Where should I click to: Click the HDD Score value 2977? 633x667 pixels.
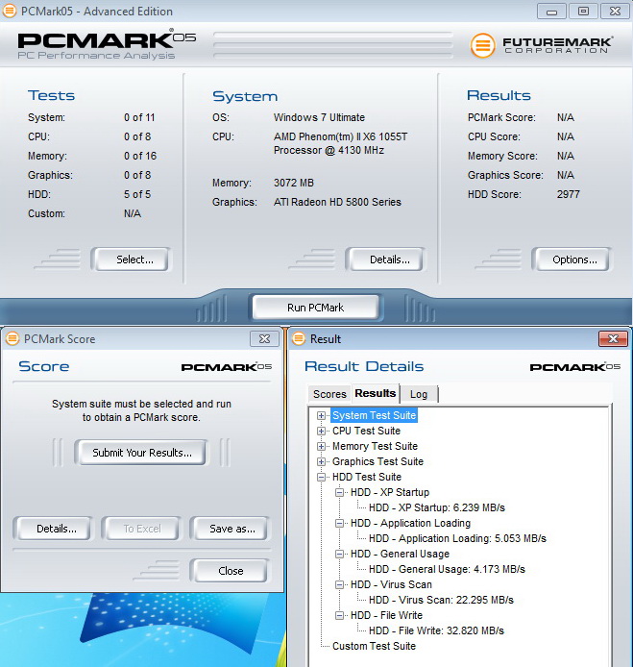click(x=568, y=194)
